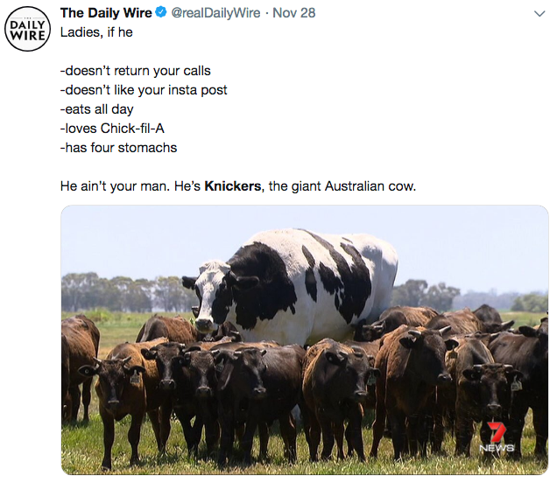Click the 7 News logo watermark
This screenshot has width=557, height=482.
[x=497, y=437]
